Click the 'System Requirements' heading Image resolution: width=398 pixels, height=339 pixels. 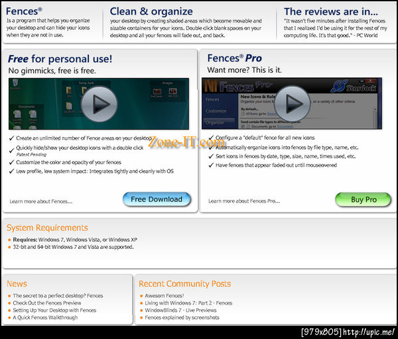[47, 228]
